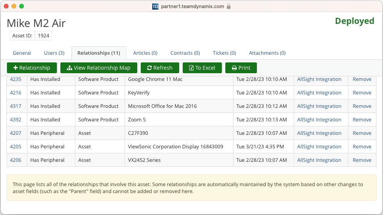Click Has Peripheral in the C27F390 row

click(47, 133)
